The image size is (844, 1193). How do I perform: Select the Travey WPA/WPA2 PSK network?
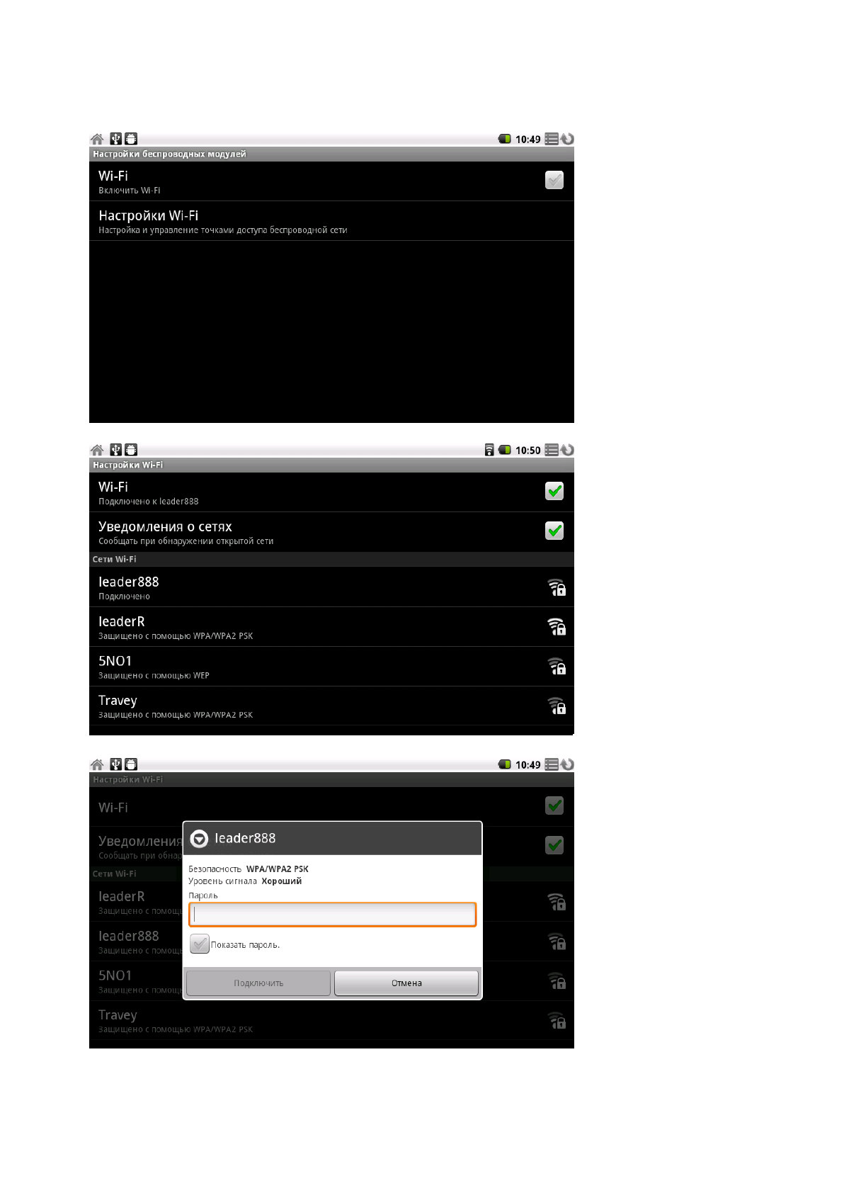tap(331, 706)
